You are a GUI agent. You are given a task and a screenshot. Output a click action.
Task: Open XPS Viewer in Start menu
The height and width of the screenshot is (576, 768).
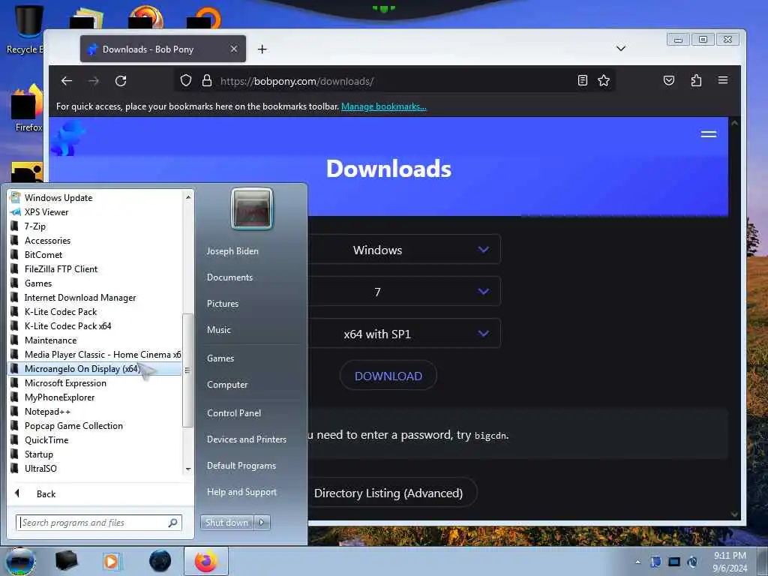click(95, 211)
